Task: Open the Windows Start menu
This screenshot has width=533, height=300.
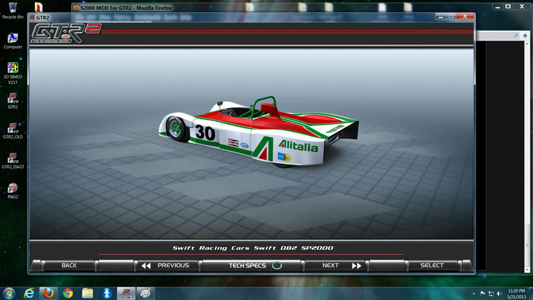Action: (x=9, y=293)
